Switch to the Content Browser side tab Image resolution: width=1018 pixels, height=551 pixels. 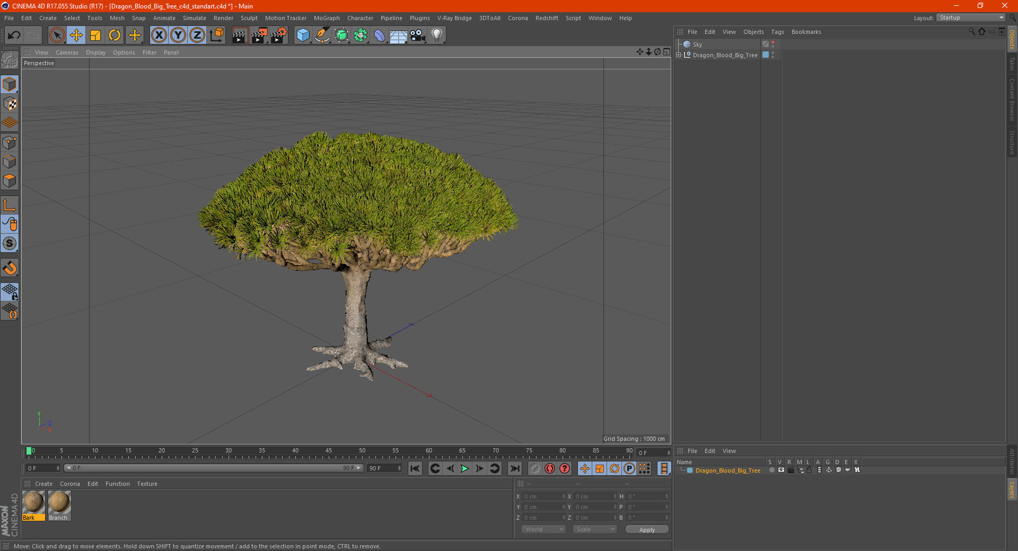(1012, 100)
